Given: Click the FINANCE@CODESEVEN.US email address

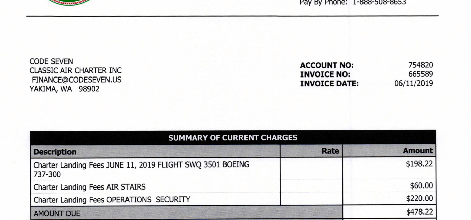Looking at the screenshot, I should click(x=77, y=80).
